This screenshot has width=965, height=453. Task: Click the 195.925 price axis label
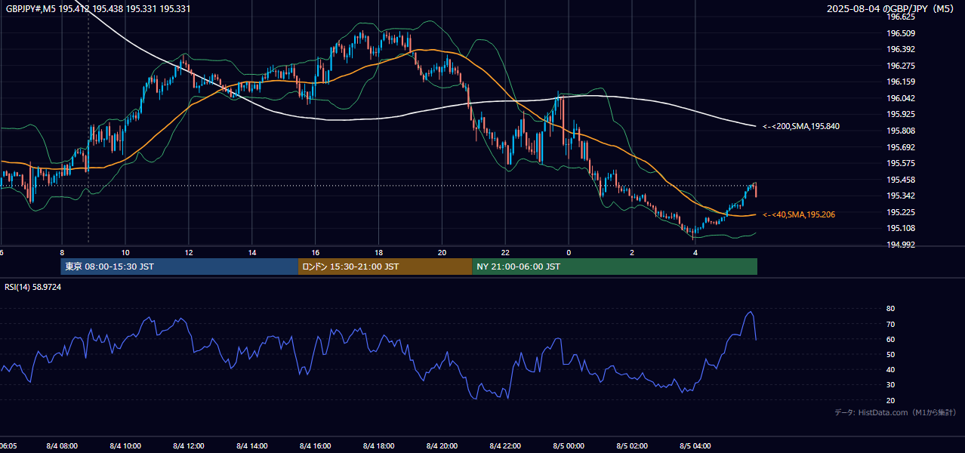pyautogui.click(x=900, y=114)
